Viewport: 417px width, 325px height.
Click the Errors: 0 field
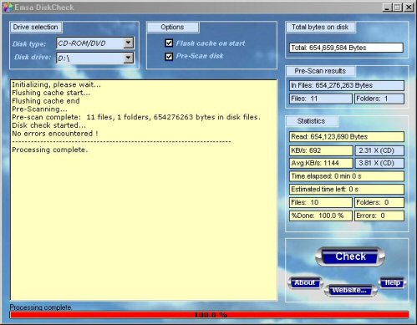coord(379,216)
